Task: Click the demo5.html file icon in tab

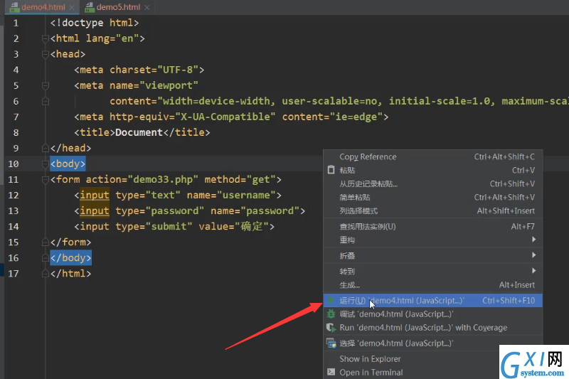Action: [x=90, y=7]
